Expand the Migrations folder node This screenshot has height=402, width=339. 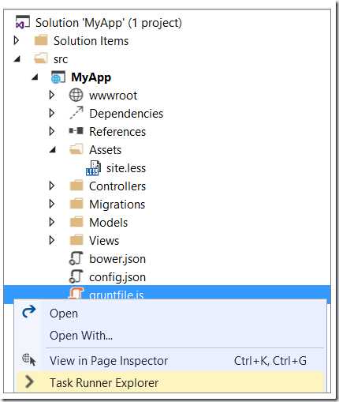(x=52, y=204)
